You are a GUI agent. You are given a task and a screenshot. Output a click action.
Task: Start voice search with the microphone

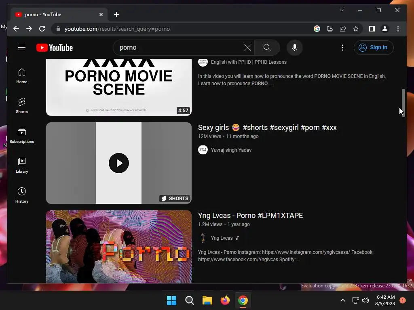pos(295,48)
